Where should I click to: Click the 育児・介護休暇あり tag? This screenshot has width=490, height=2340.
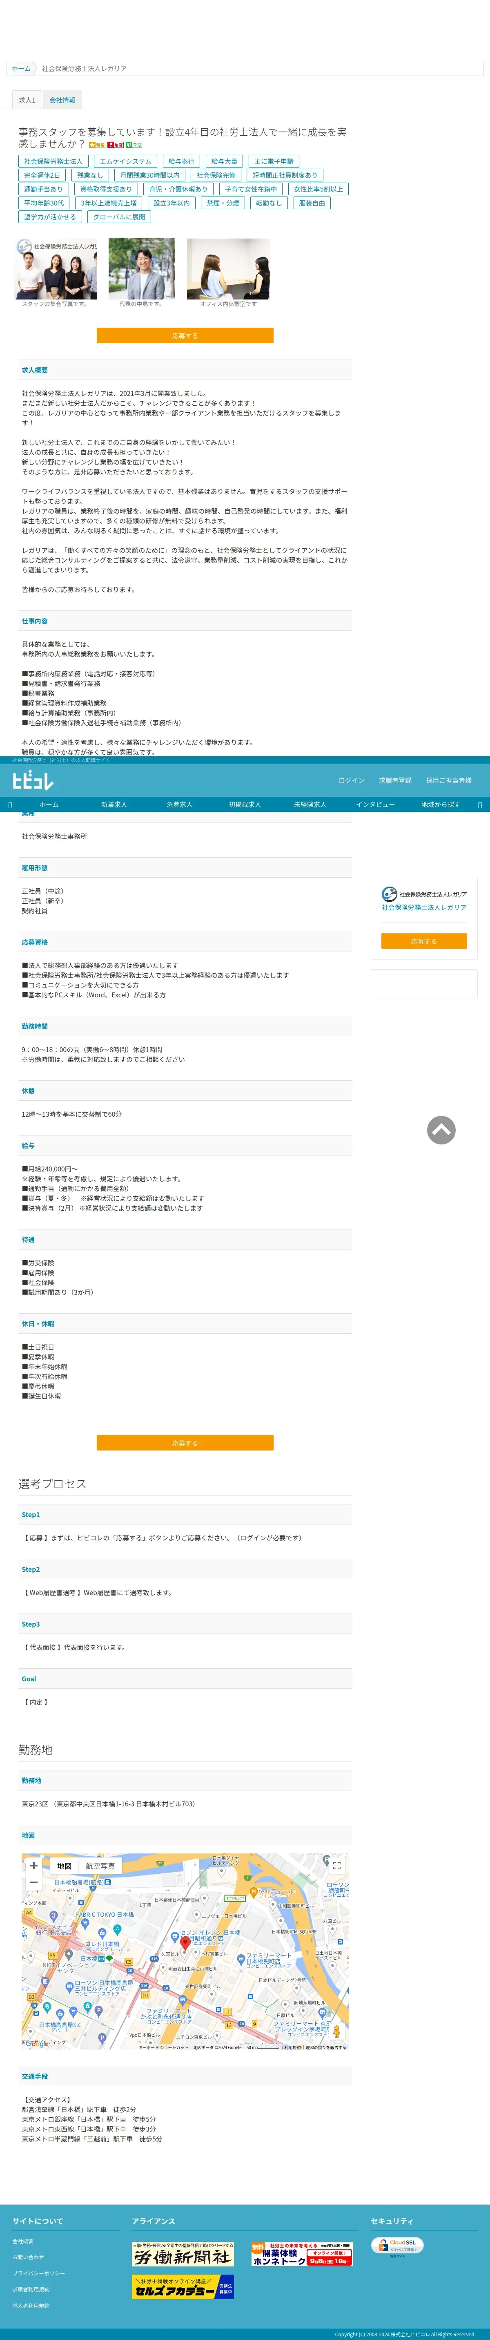178,189
